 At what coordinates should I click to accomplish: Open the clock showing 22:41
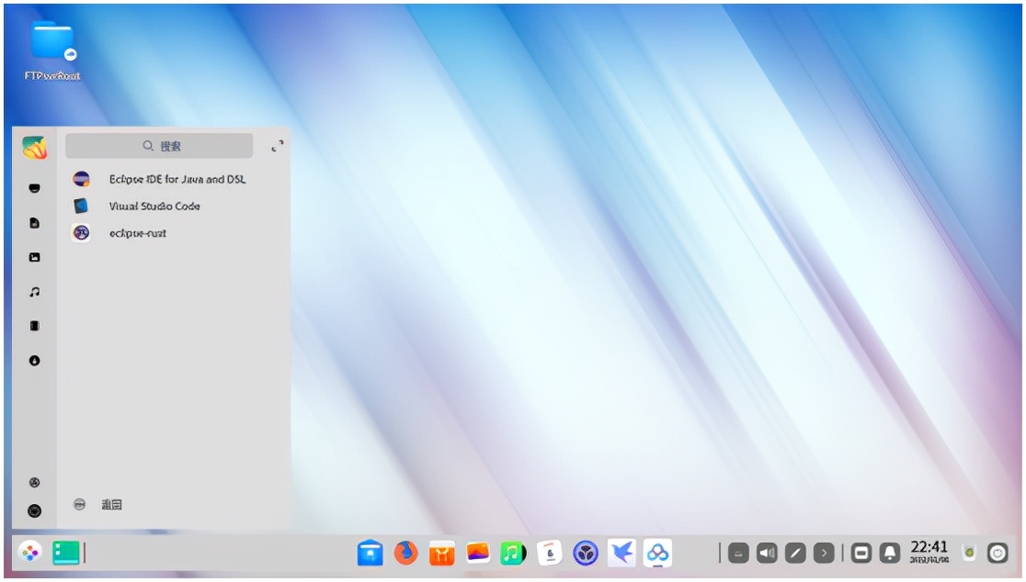tap(929, 552)
